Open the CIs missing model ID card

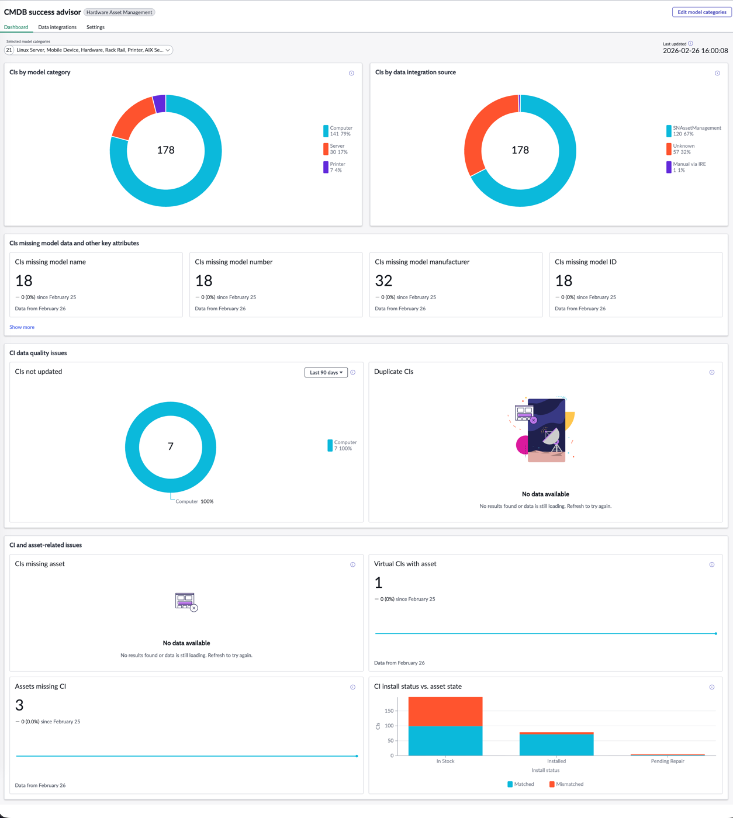[x=636, y=285]
